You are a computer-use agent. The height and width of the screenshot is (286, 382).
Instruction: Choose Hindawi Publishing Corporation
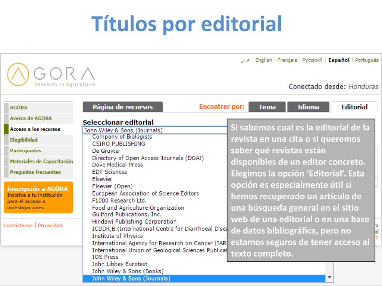click(134, 222)
